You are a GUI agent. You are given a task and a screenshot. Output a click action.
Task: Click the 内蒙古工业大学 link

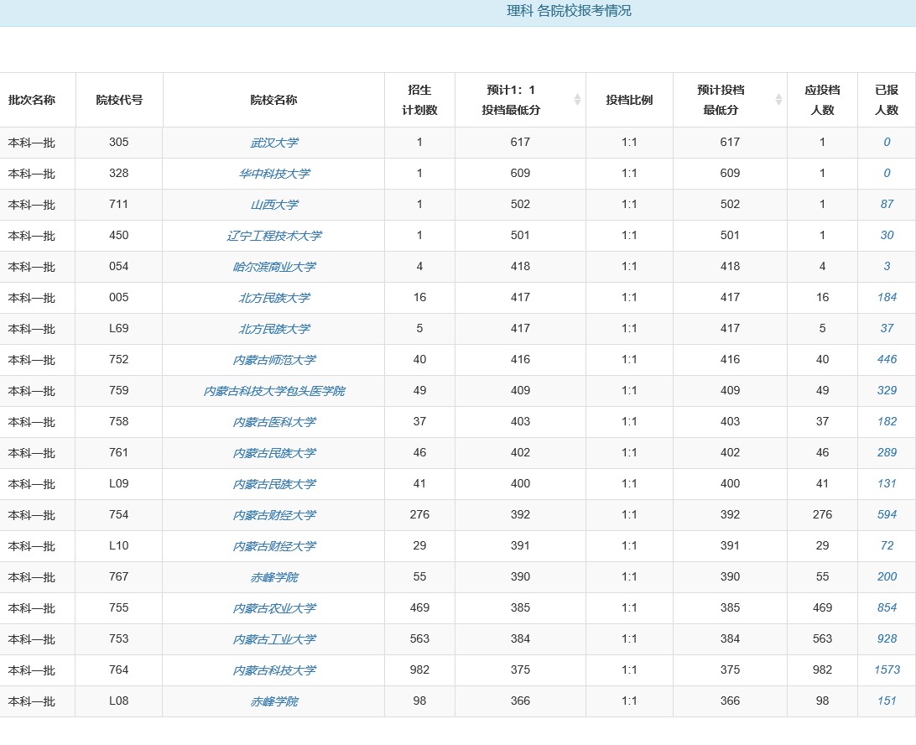coord(273,639)
